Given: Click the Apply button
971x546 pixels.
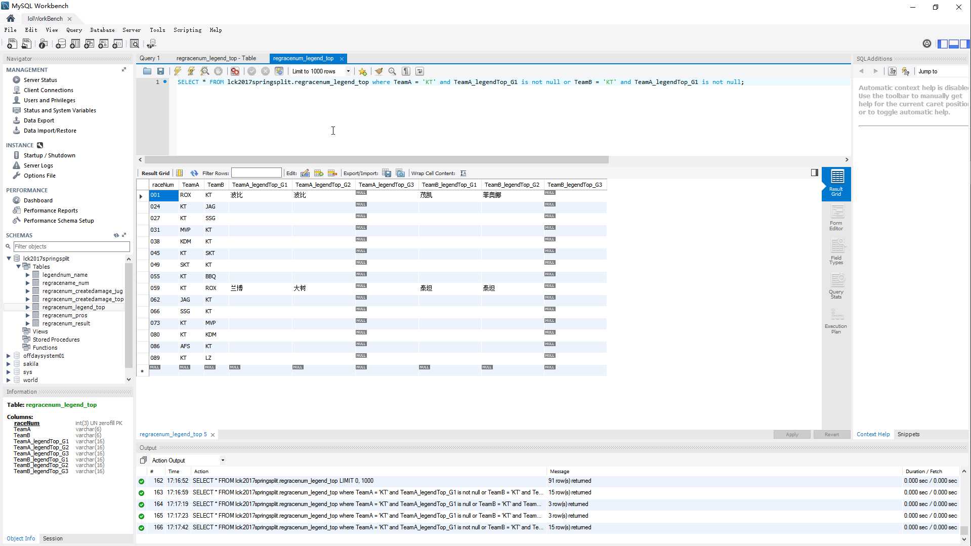Looking at the screenshot, I should [792, 435].
